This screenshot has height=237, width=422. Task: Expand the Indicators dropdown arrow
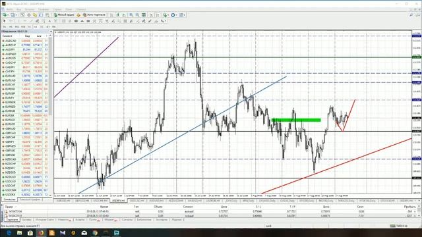(168, 15)
